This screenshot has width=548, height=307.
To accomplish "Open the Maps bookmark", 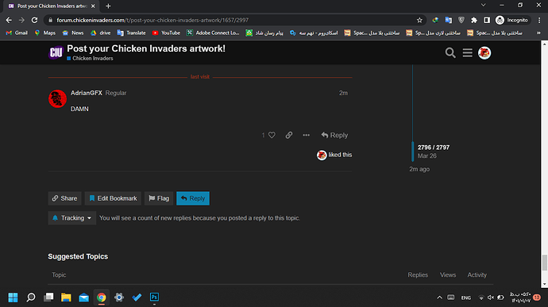I will point(45,33).
